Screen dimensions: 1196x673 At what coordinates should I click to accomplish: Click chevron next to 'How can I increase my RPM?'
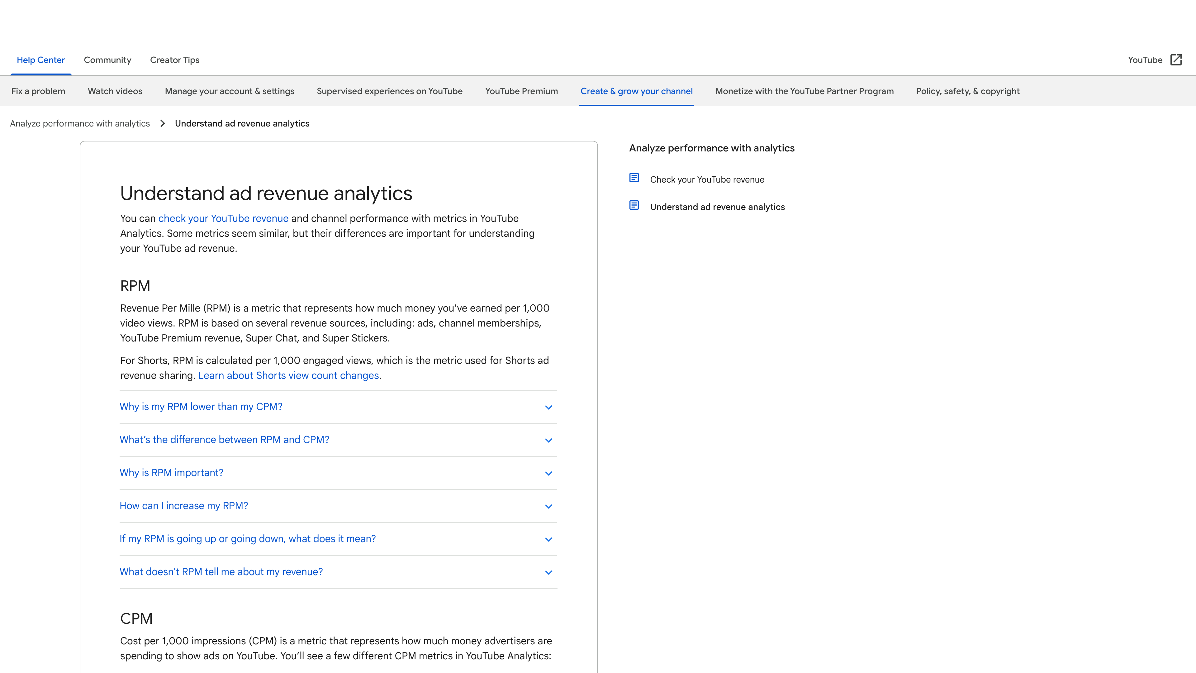click(548, 506)
